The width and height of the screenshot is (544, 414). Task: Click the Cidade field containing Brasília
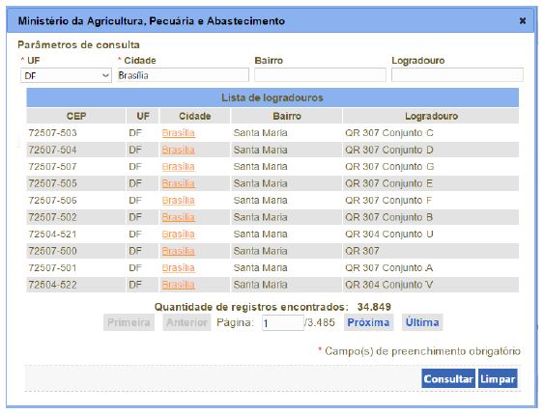pos(184,75)
